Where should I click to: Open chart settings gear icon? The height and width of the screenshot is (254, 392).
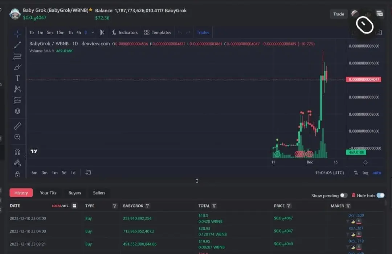tap(365, 162)
